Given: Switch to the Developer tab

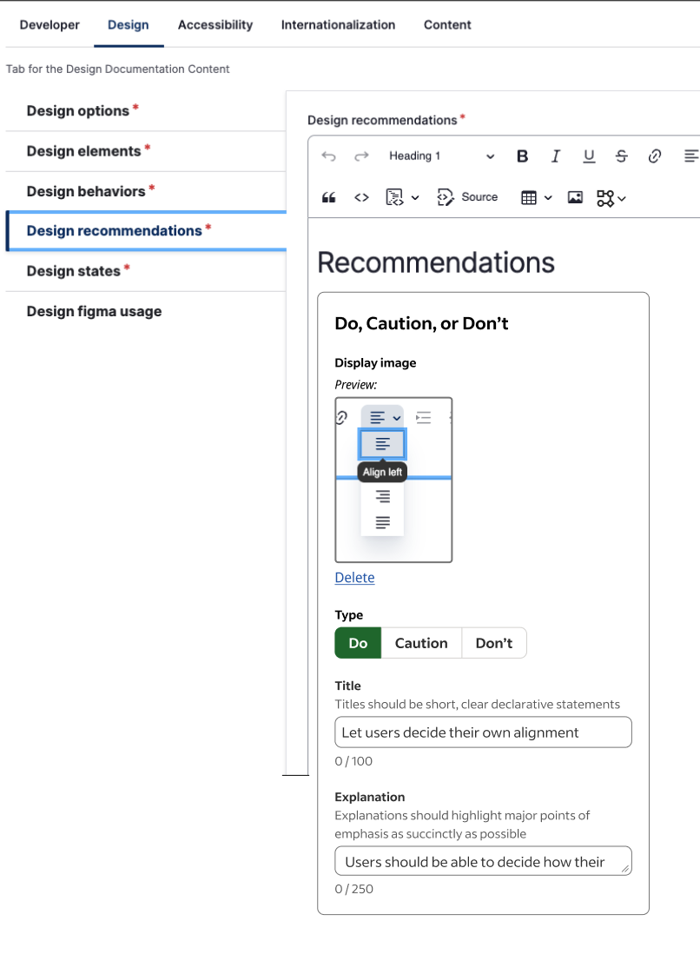Looking at the screenshot, I should pos(50,25).
